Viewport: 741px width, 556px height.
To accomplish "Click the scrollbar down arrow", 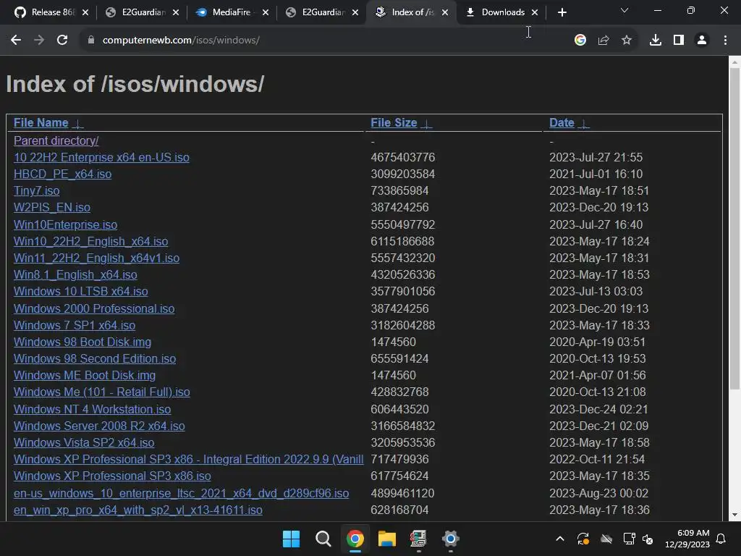I will pyautogui.click(x=734, y=515).
